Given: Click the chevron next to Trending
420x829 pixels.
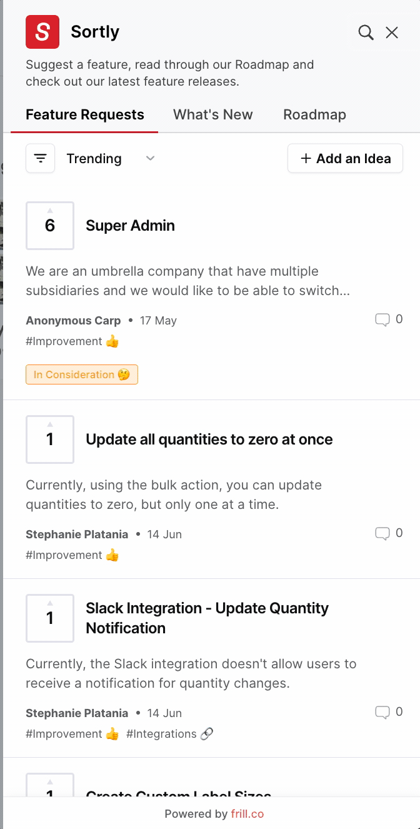Looking at the screenshot, I should click(x=150, y=159).
